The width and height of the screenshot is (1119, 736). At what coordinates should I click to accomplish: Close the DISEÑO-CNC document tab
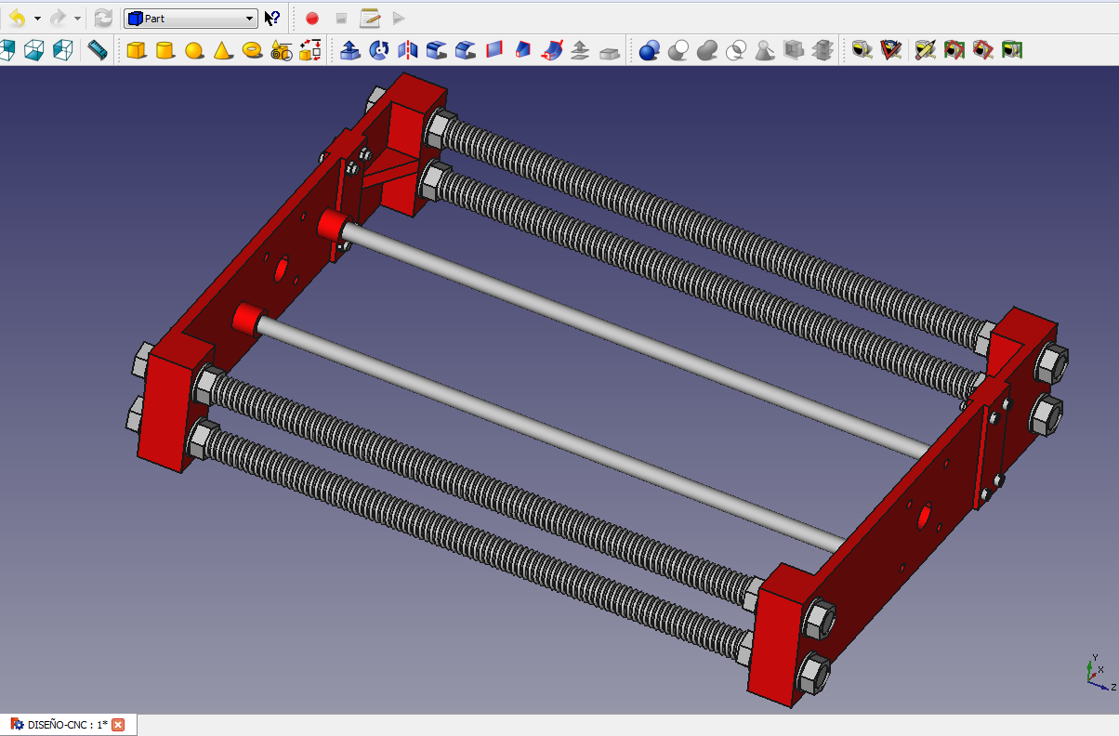click(118, 725)
